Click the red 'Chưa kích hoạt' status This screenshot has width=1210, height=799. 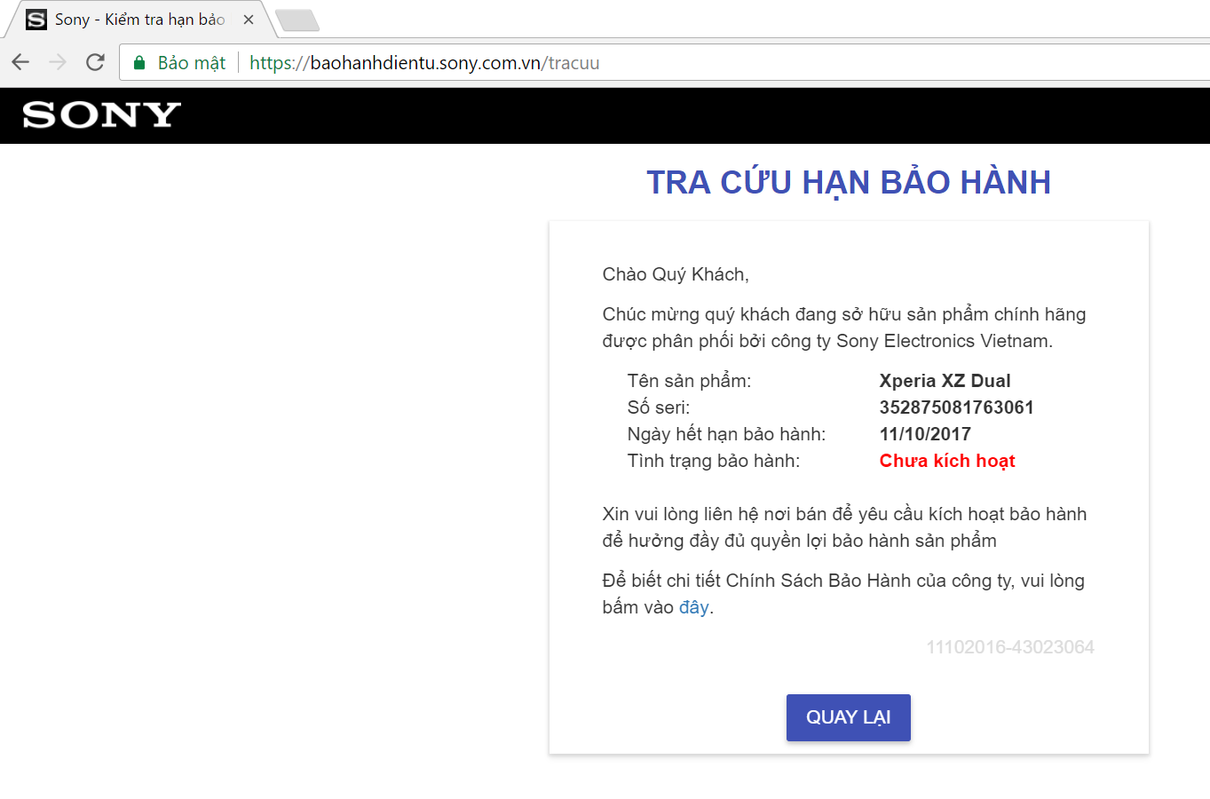click(947, 461)
